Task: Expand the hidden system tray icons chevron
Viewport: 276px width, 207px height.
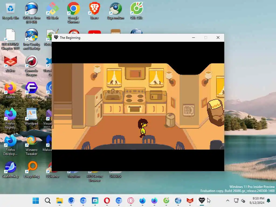Action: 227,201
